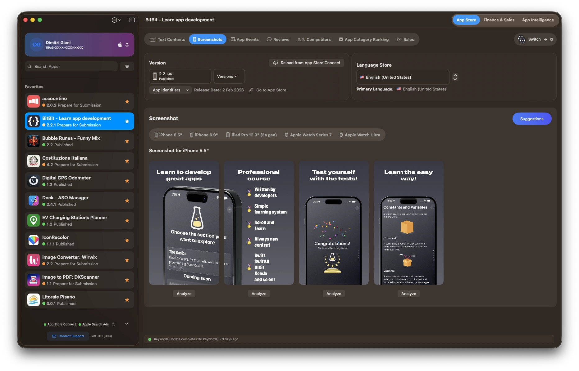The height and width of the screenshot is (371, 579).
Task: Open the Versions dropdown
Action: click(x=229, y=76)
